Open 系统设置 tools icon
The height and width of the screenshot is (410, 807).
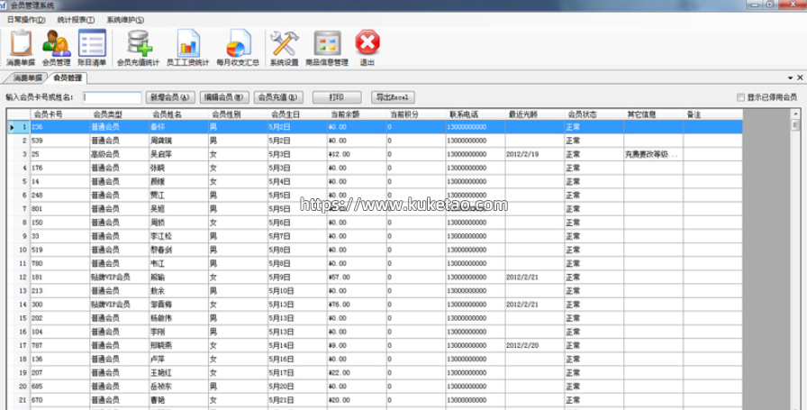284,43
